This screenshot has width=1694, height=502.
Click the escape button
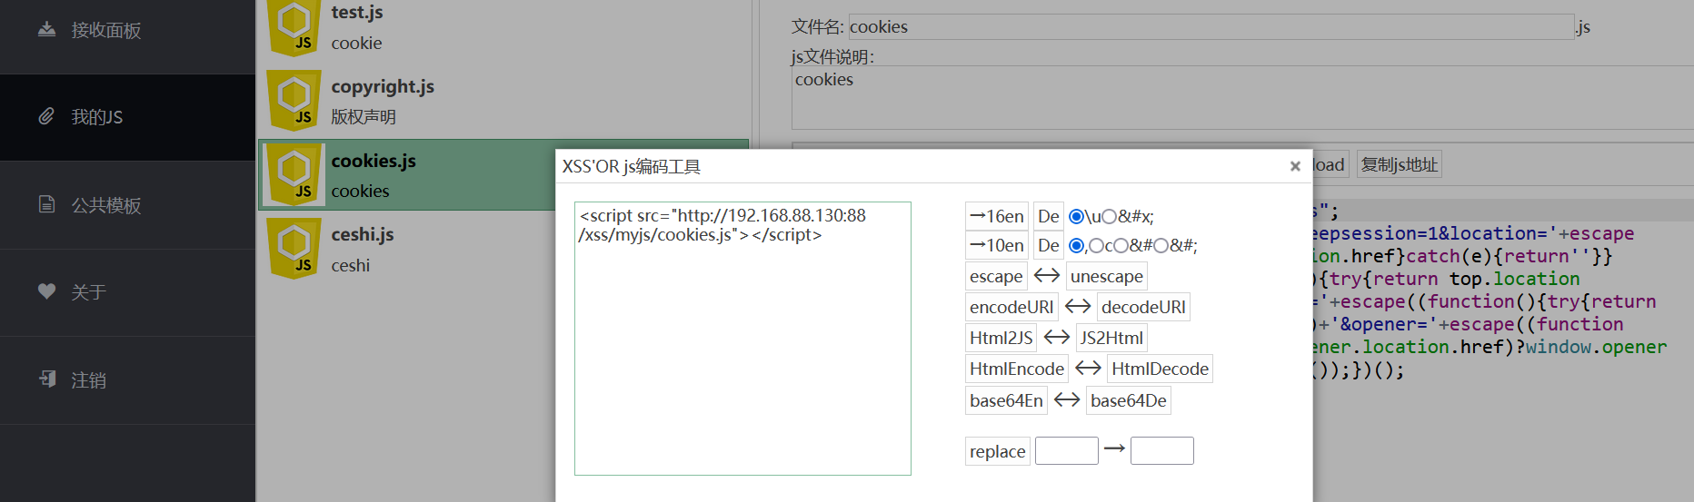(996, 276)
